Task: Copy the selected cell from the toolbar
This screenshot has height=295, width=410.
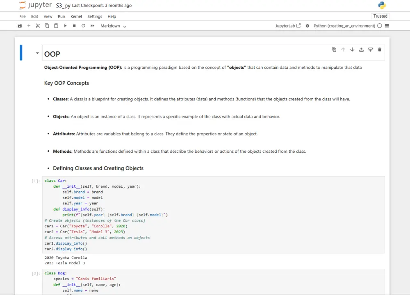Action: 47,26
